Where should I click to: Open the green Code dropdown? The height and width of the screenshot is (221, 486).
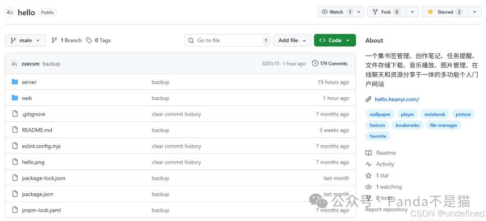click(335, 40)
